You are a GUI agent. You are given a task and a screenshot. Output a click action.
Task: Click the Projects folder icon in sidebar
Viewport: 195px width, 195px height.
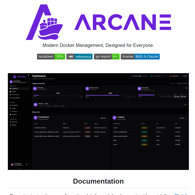(x=10, y=92)
